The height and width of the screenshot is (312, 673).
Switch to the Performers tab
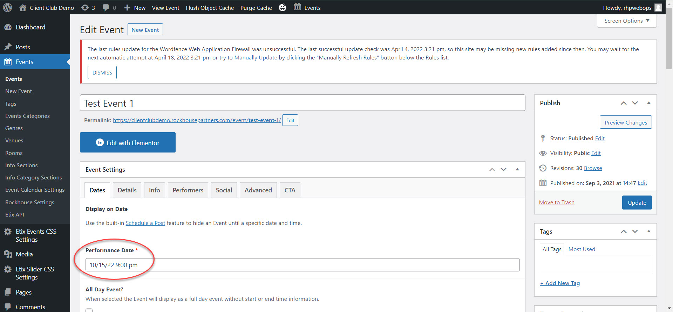(188, 190)
